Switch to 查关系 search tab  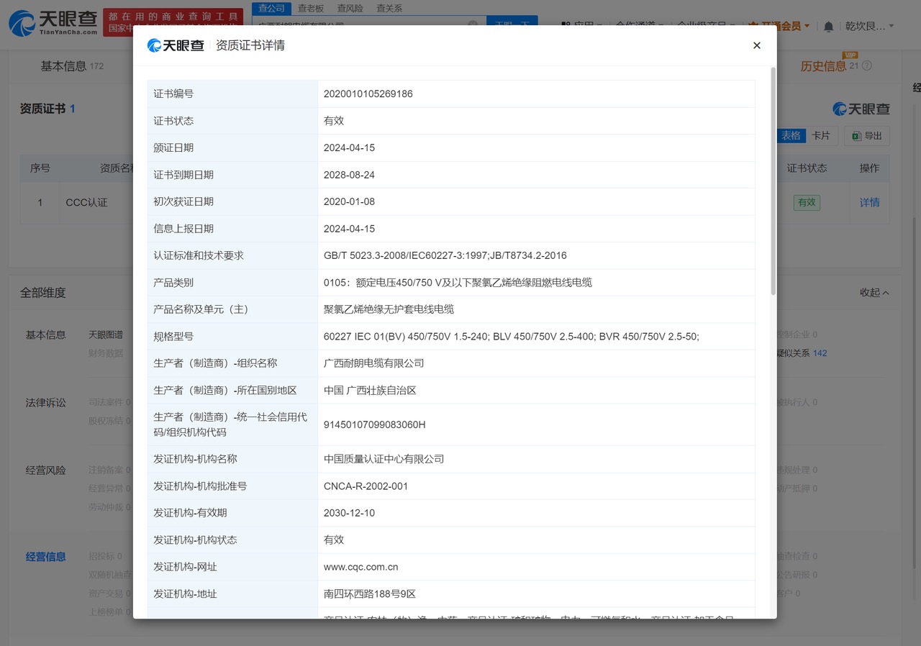[389, 8]
